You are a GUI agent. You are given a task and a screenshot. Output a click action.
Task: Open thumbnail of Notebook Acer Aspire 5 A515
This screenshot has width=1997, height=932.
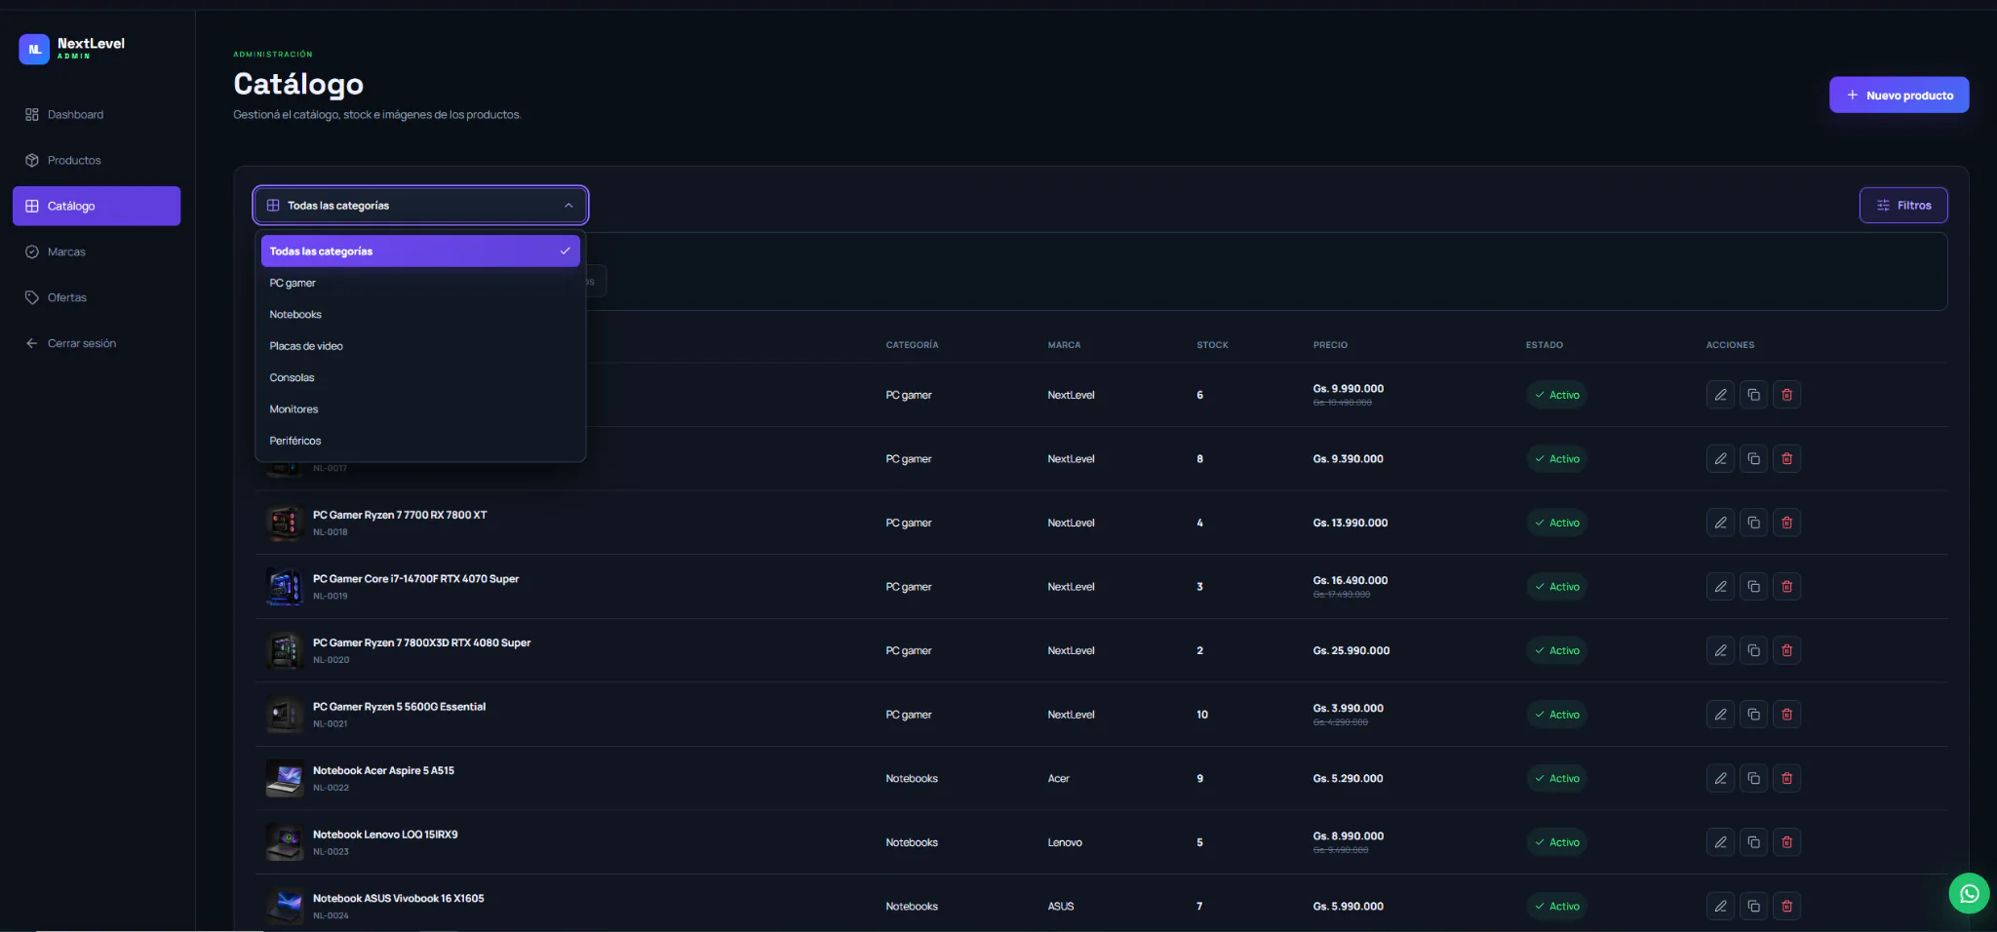click(285, 778)
